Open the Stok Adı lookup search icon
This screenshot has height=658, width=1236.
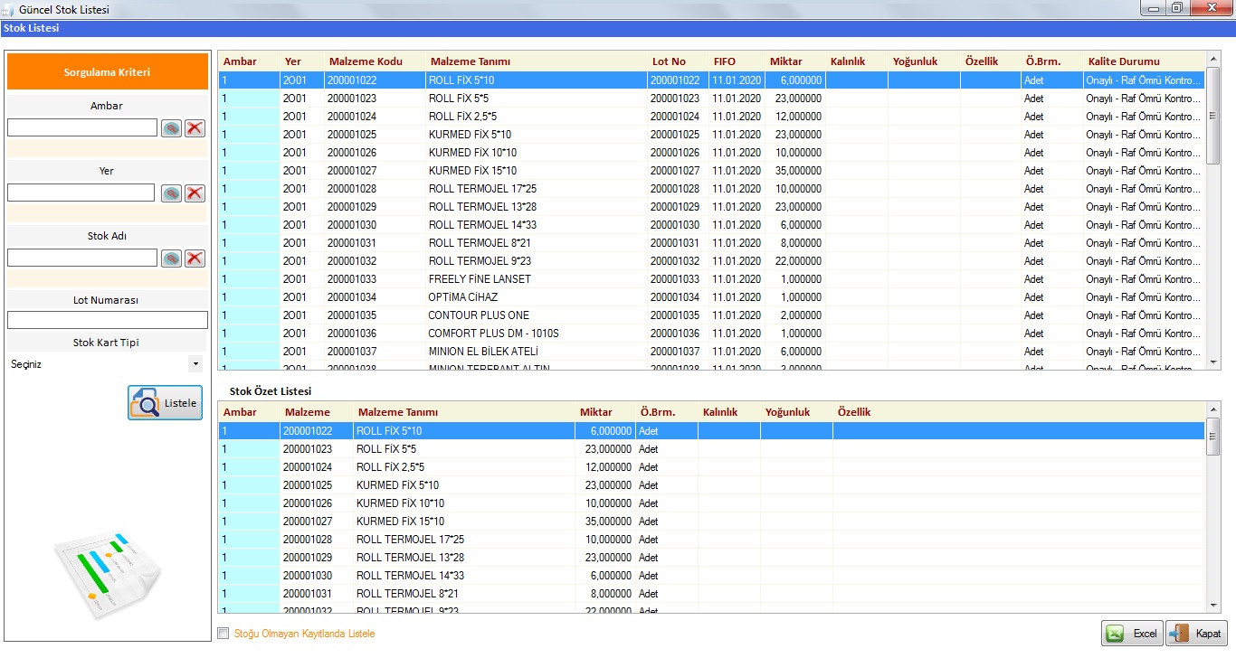(172, 258)
